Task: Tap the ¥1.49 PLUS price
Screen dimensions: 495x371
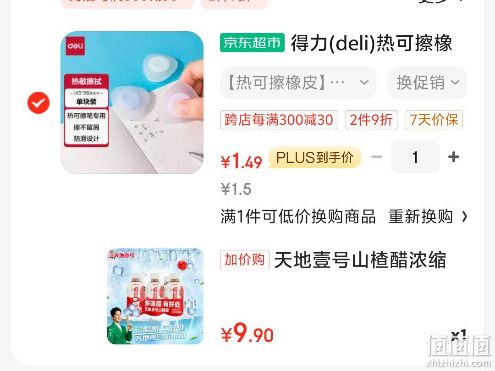Action: click(x=242, y=161)
